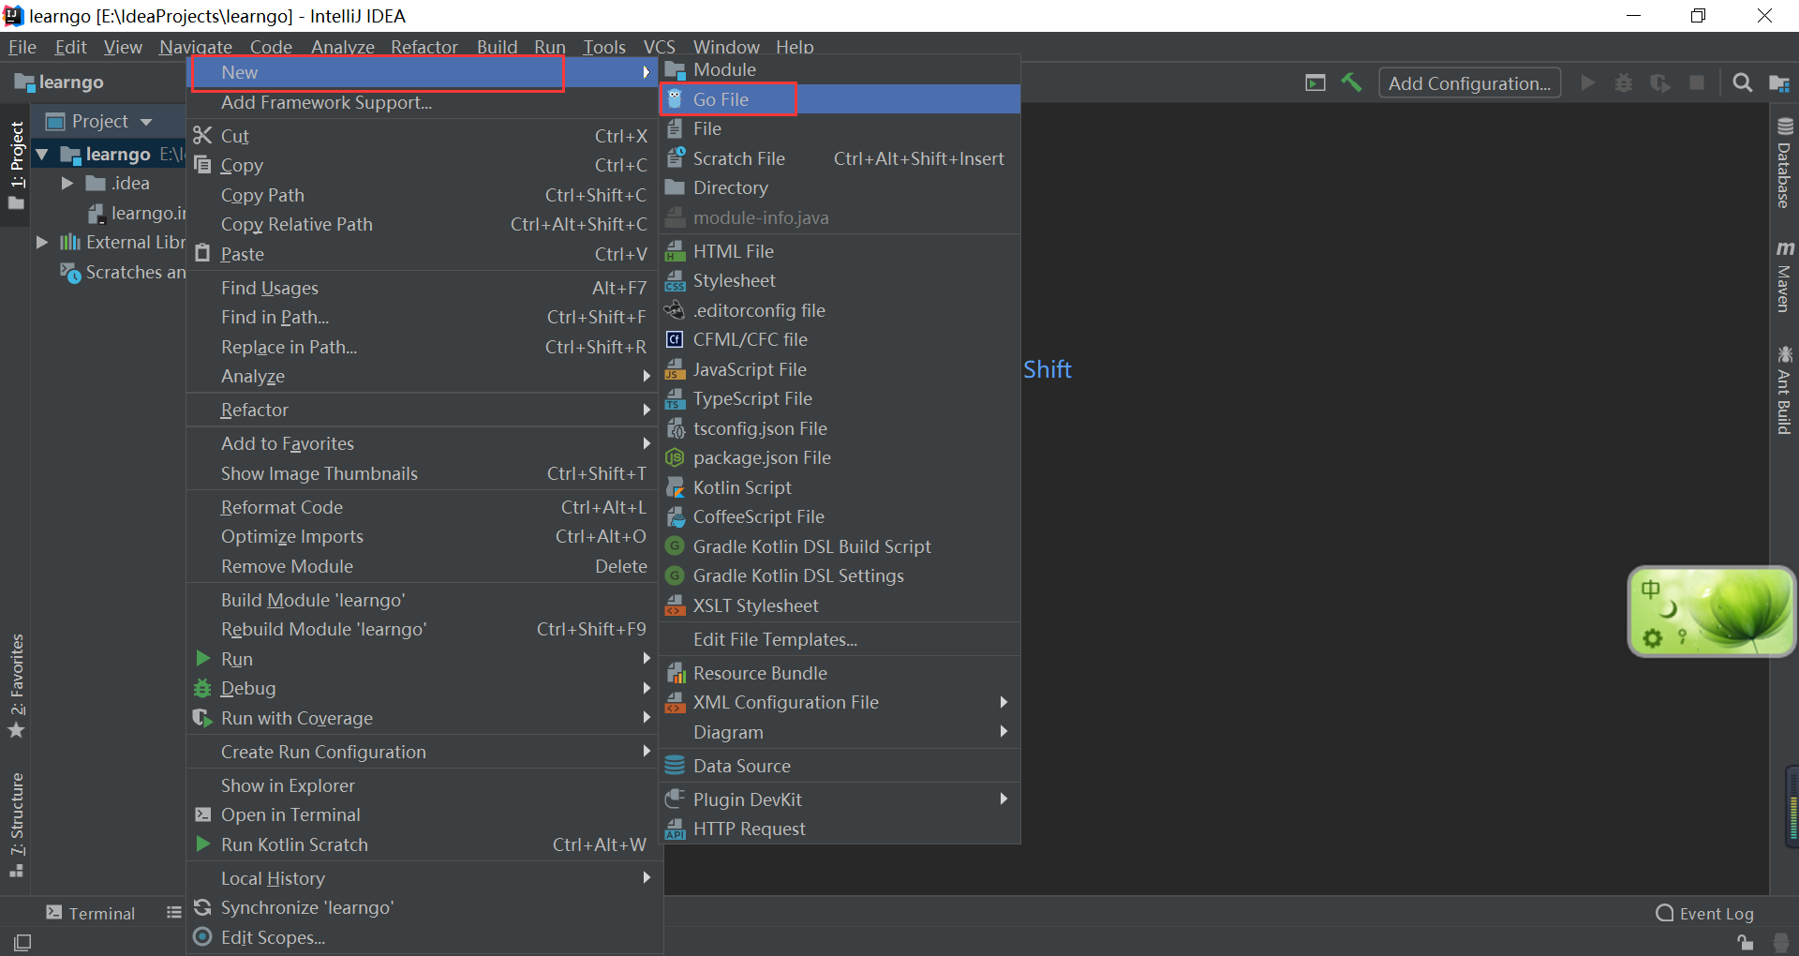Open the VCS menu in menu bar
Screen dimensions: 1799x956
pos(660,47)
